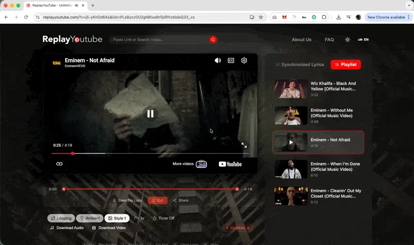The image size is (414, 245).
Task: Open the YouTube logo link
Action: click(x=230, y=164)
